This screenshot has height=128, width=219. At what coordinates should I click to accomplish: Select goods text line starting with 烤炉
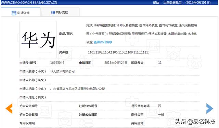[x=141, y=25]
